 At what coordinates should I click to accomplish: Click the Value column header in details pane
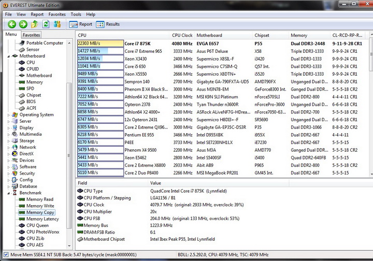(x=218, y=183)
